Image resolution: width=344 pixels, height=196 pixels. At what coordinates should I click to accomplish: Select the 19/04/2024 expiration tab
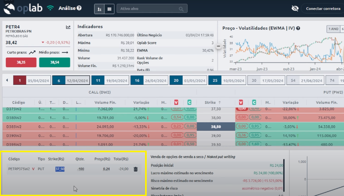(110, 81)
